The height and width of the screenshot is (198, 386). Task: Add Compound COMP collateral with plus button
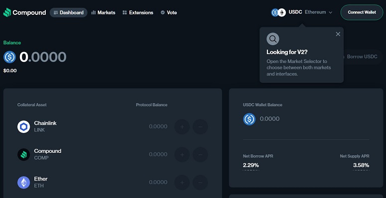click(182, 154)
